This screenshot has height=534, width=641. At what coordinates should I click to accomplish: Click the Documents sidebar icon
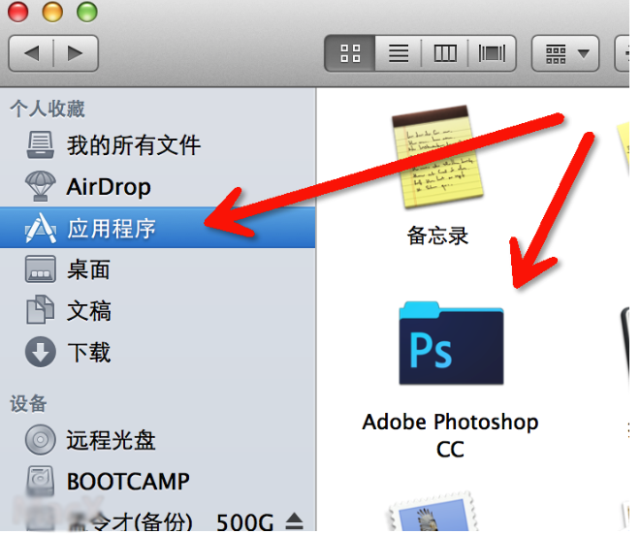click(40, 310)
